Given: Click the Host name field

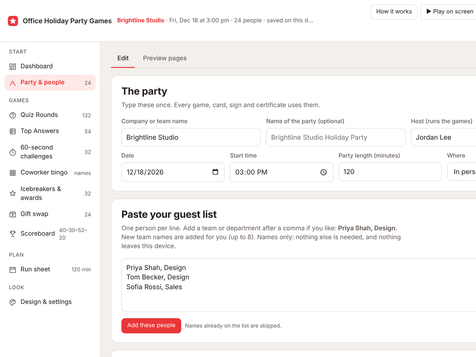Looking at the screenshot, I should point(443,137).
